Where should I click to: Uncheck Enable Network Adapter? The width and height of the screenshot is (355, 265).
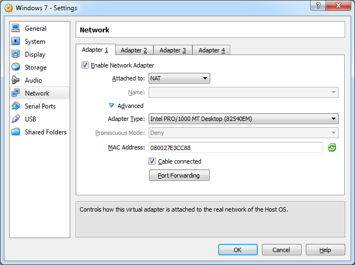tap(85, 65)
